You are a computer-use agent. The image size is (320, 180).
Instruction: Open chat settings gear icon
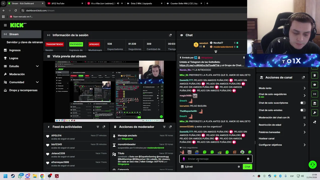pyautogui.click(x=239, y=167)
